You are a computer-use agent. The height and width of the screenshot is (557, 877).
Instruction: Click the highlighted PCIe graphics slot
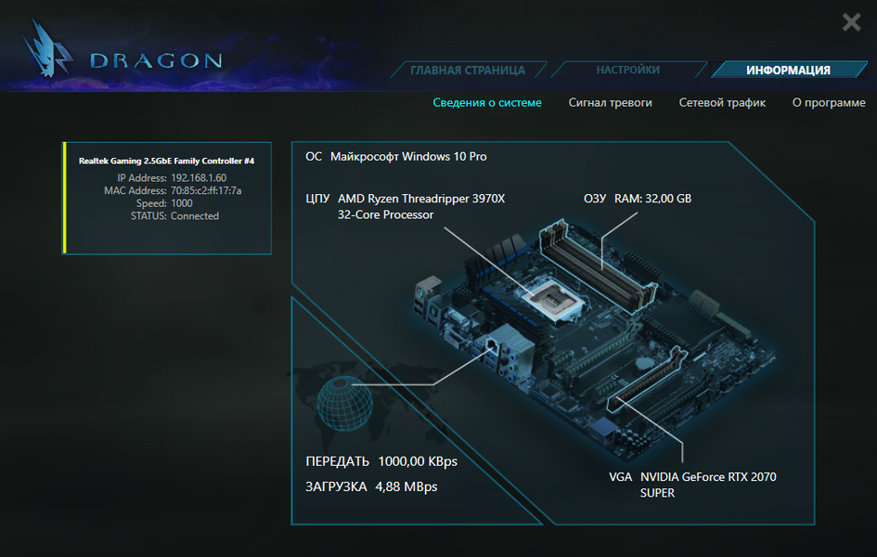(648, 379)
